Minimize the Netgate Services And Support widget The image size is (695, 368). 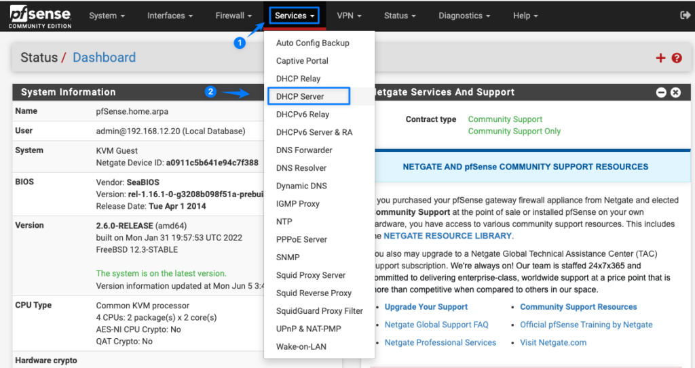pos(661,93)
